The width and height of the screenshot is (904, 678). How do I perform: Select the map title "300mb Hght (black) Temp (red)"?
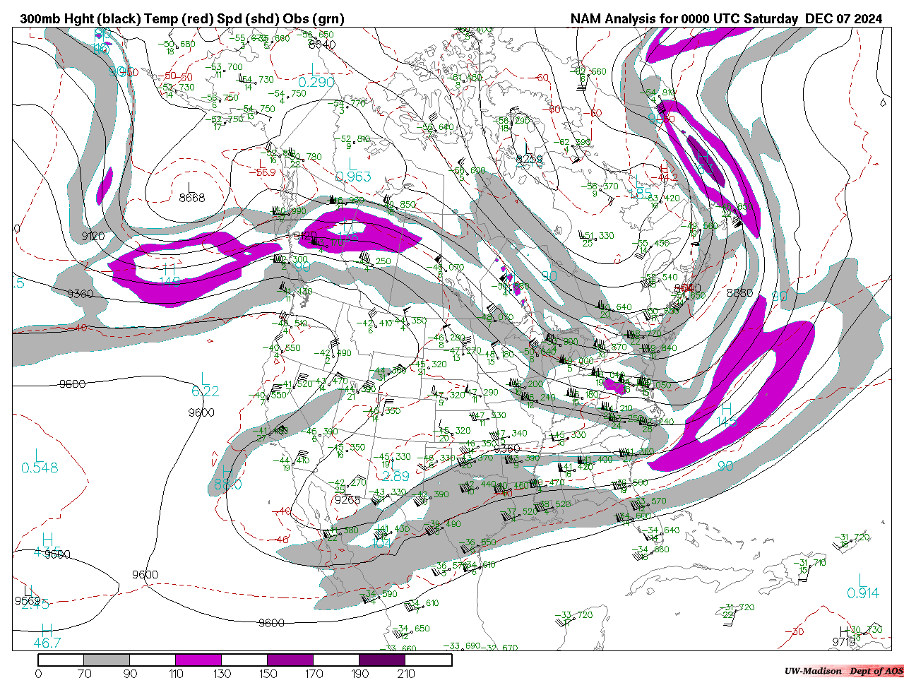(117, 19)
